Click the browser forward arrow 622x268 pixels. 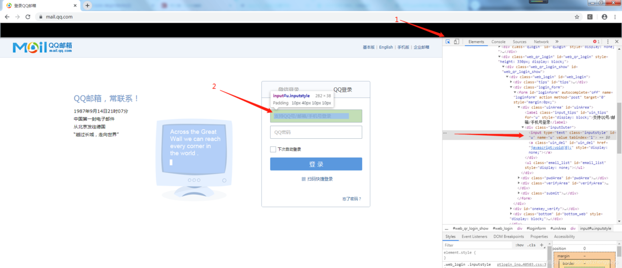tap(18, 17)
